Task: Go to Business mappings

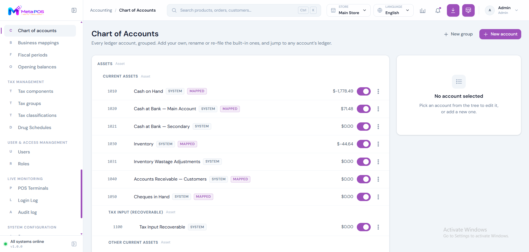Action: (x=40, y=43)
